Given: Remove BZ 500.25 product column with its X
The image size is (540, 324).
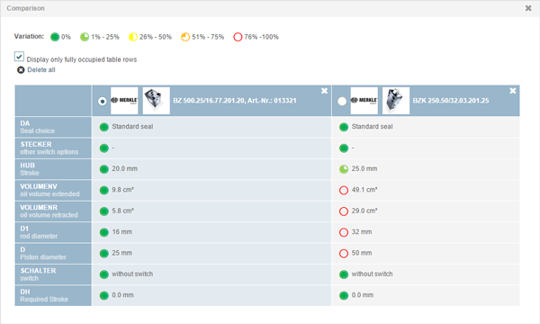Looking at the screenshot, I should (324, 91).
